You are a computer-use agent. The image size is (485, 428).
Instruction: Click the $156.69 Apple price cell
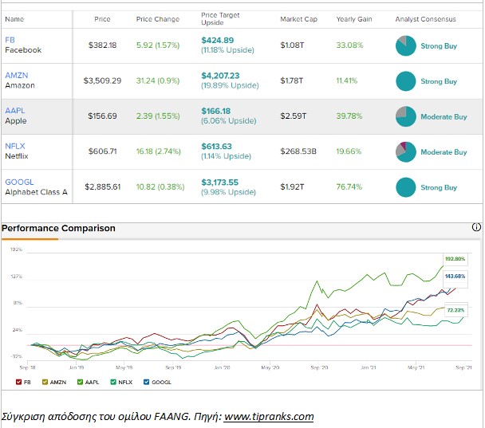(x=102, y=116)
